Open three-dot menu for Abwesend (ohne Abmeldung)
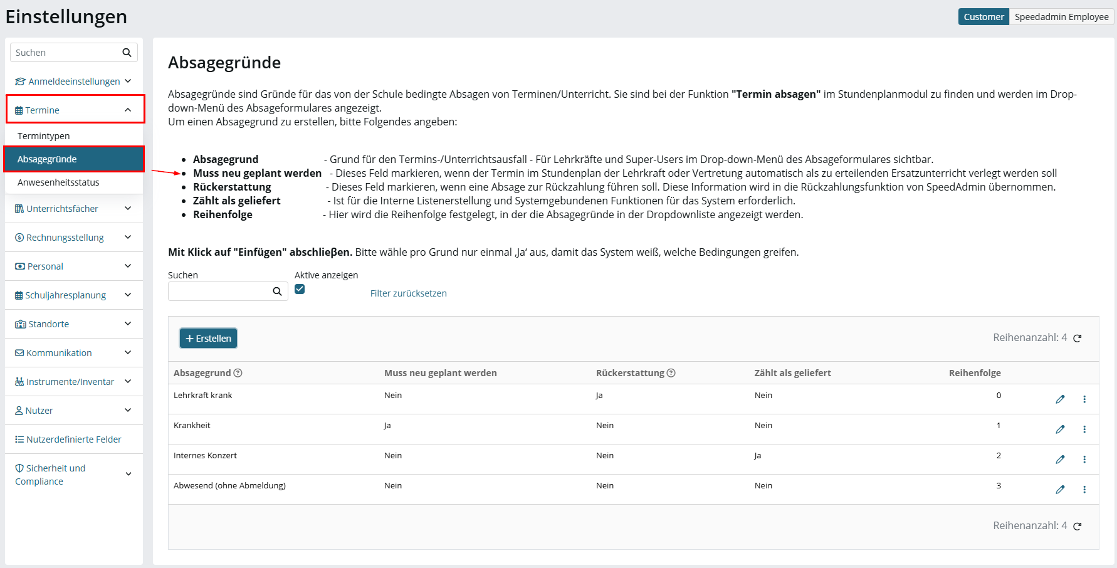This screenshot has width=1117, height=568. pyautogui.click(x=1084, y=490)
